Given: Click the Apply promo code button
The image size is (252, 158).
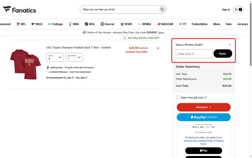Looking at the screenshot, I should (x=223, y=53).
